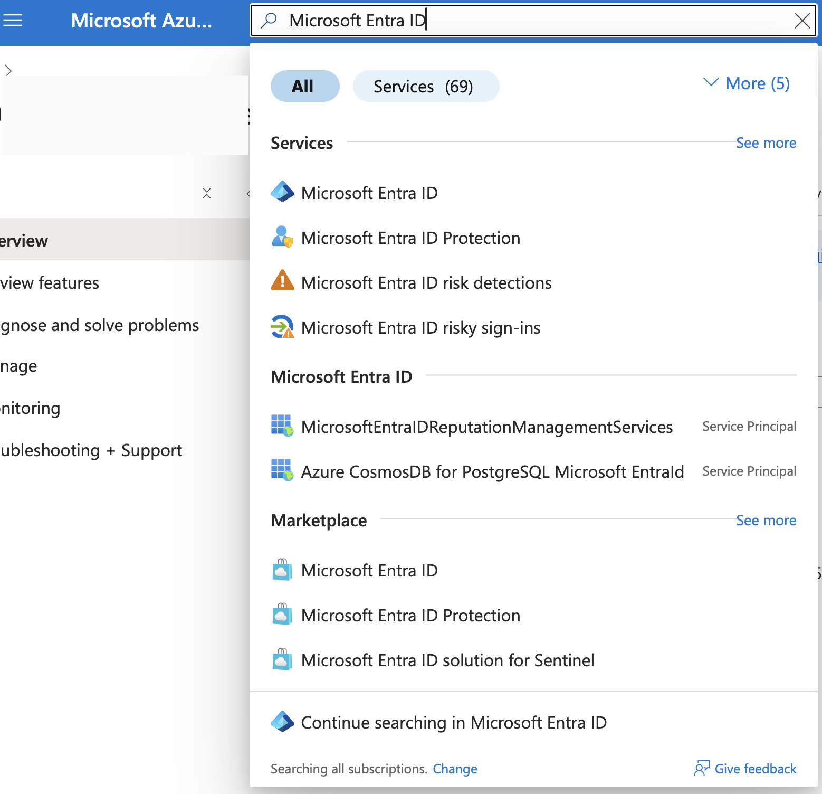This screenshot has height=794, width=822.
Task: Dismiss the panel with the X control
Action: pos(207,194)
